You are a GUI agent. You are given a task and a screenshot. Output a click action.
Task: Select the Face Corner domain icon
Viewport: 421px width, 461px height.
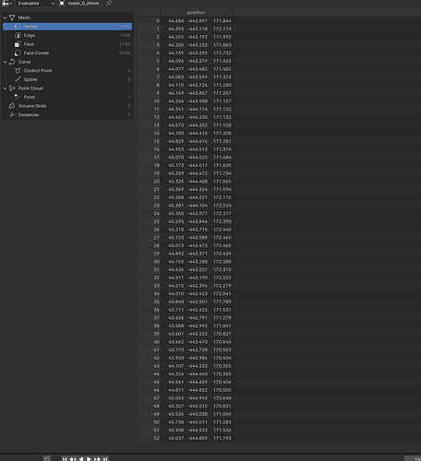click(18, 53)
